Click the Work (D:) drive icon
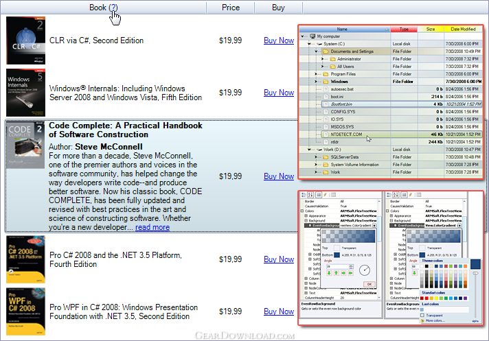This screenshot has height=341, width=489. coord(319,150)
